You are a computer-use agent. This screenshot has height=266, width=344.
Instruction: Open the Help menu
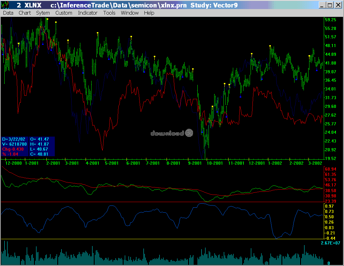(x=149, y=13)
